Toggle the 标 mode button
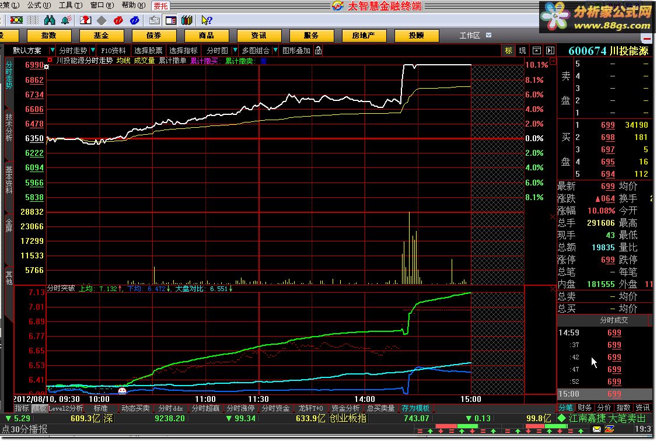The width and height of the screenshot is (657, 441). pyautogui.click(x=509, y=51)
